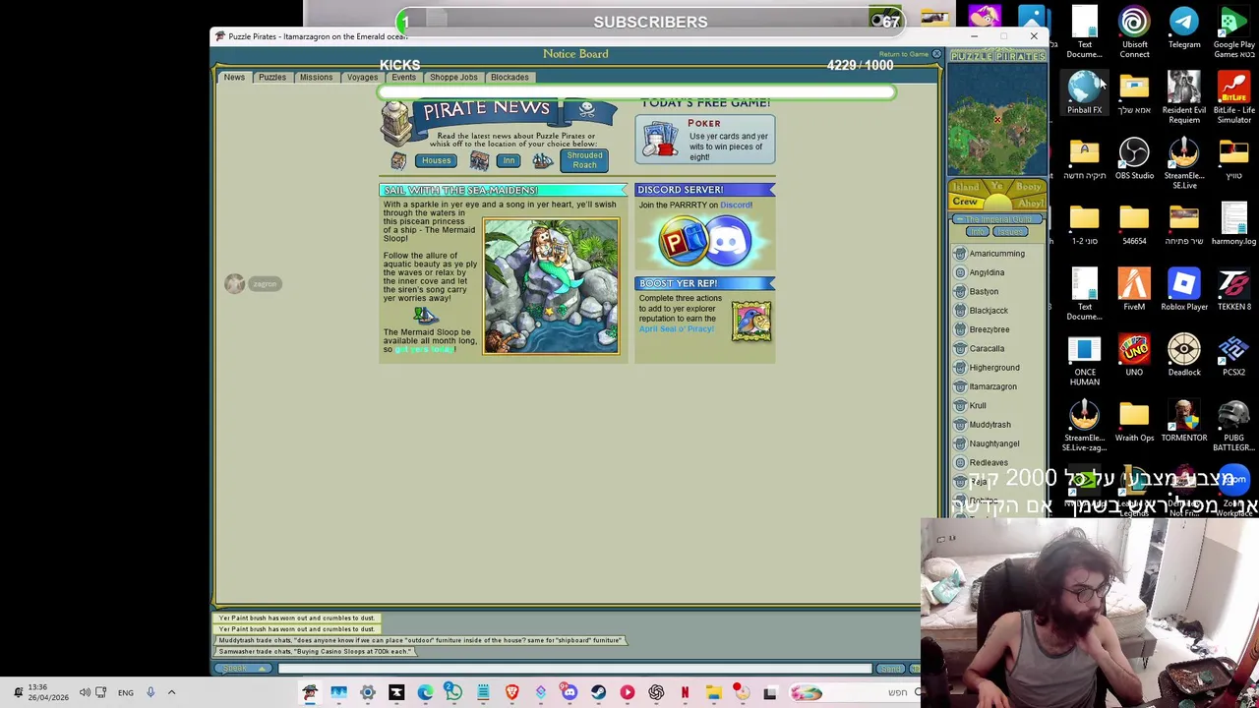The width and height of the screenshot is (1259, 708).
Task: Open Discord from the taskbar
Action: click(x=570, y=692)
